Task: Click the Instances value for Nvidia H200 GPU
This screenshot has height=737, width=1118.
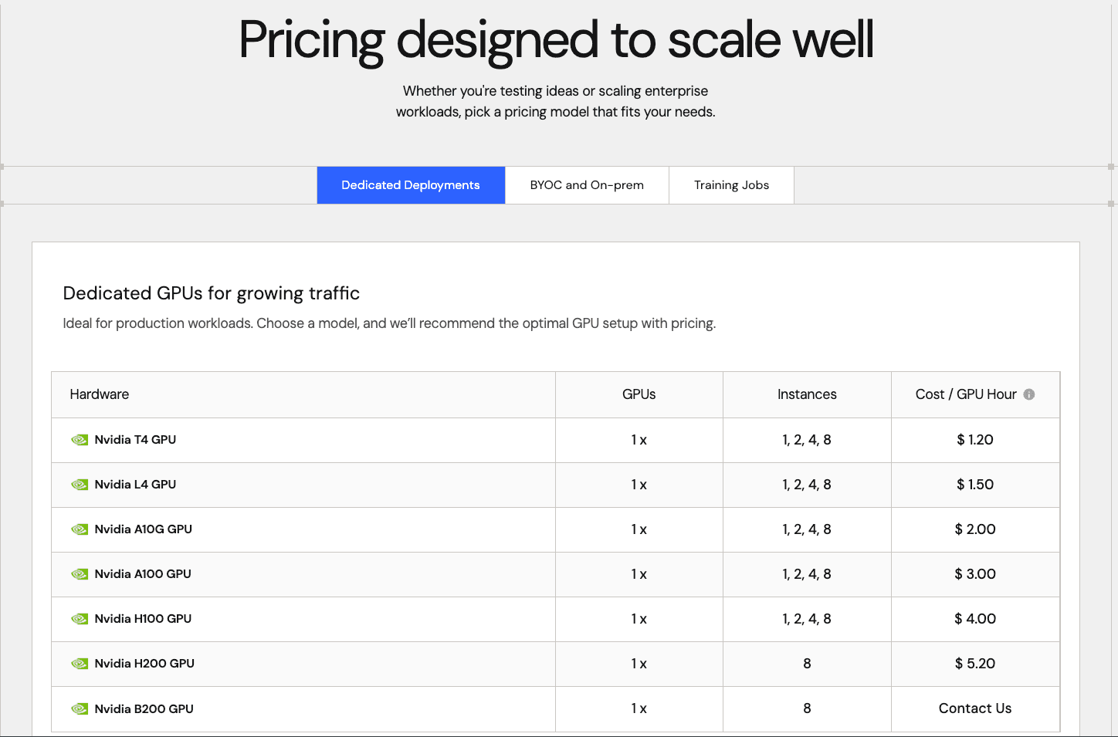Action: (x=807, y=664)
